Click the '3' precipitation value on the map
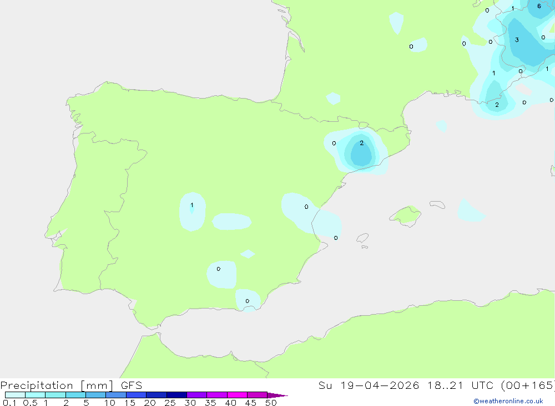 coord(517,40)
